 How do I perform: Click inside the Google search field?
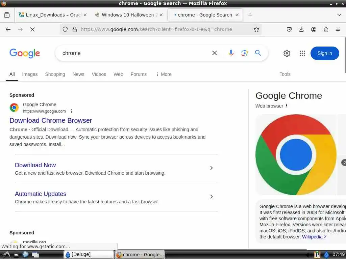click(134, 53)
